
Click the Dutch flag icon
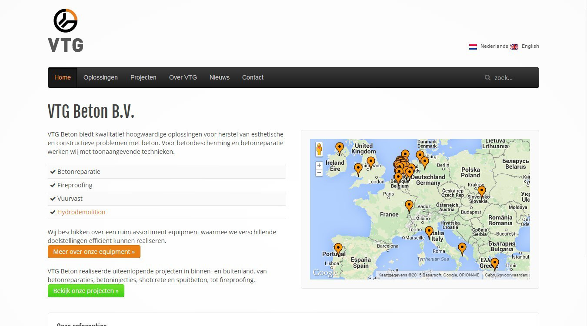click(x=473, y=47)
